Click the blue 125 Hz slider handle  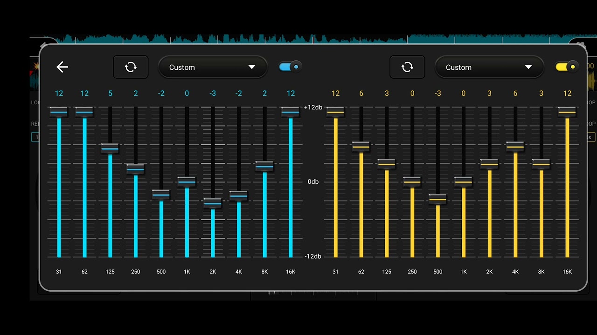point(110,148)
